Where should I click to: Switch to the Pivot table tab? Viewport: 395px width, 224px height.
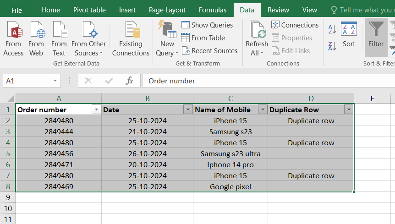(89, 10)
